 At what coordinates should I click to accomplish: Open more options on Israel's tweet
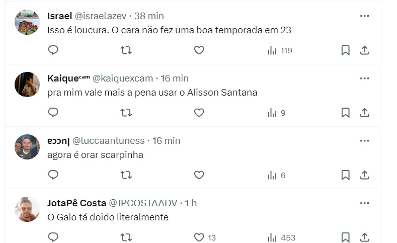(365, 16)
